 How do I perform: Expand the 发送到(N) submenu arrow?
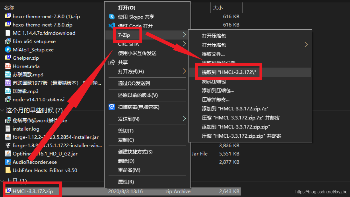point(184,119)
